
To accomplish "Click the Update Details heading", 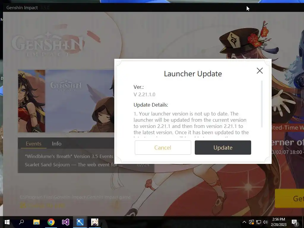I will tap(151, 105).
